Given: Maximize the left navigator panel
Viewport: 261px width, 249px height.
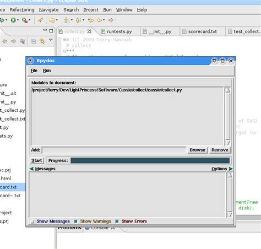Looking at the screenshot, I should click(51, 31).
